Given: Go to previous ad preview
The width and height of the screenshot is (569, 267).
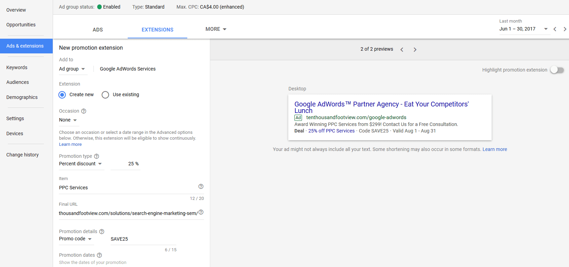Looking at the screenshot, I should click(402, 50).
